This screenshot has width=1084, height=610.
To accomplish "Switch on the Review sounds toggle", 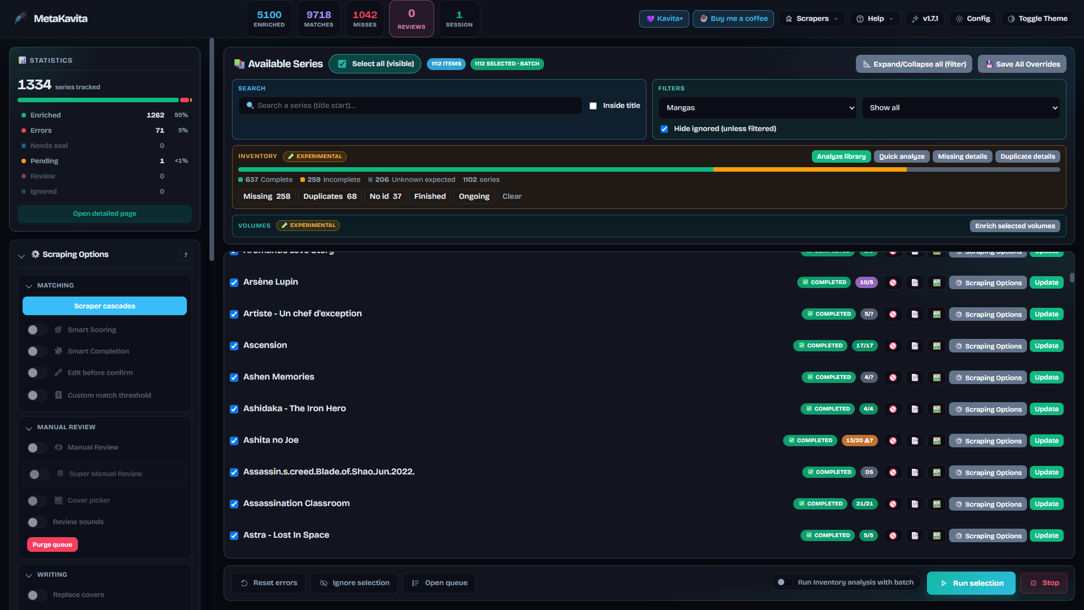I will click(37, 522).
